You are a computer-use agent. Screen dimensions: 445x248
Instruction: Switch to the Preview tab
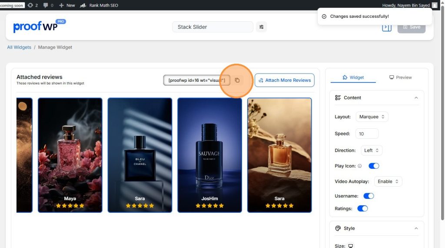coord(400,77)
